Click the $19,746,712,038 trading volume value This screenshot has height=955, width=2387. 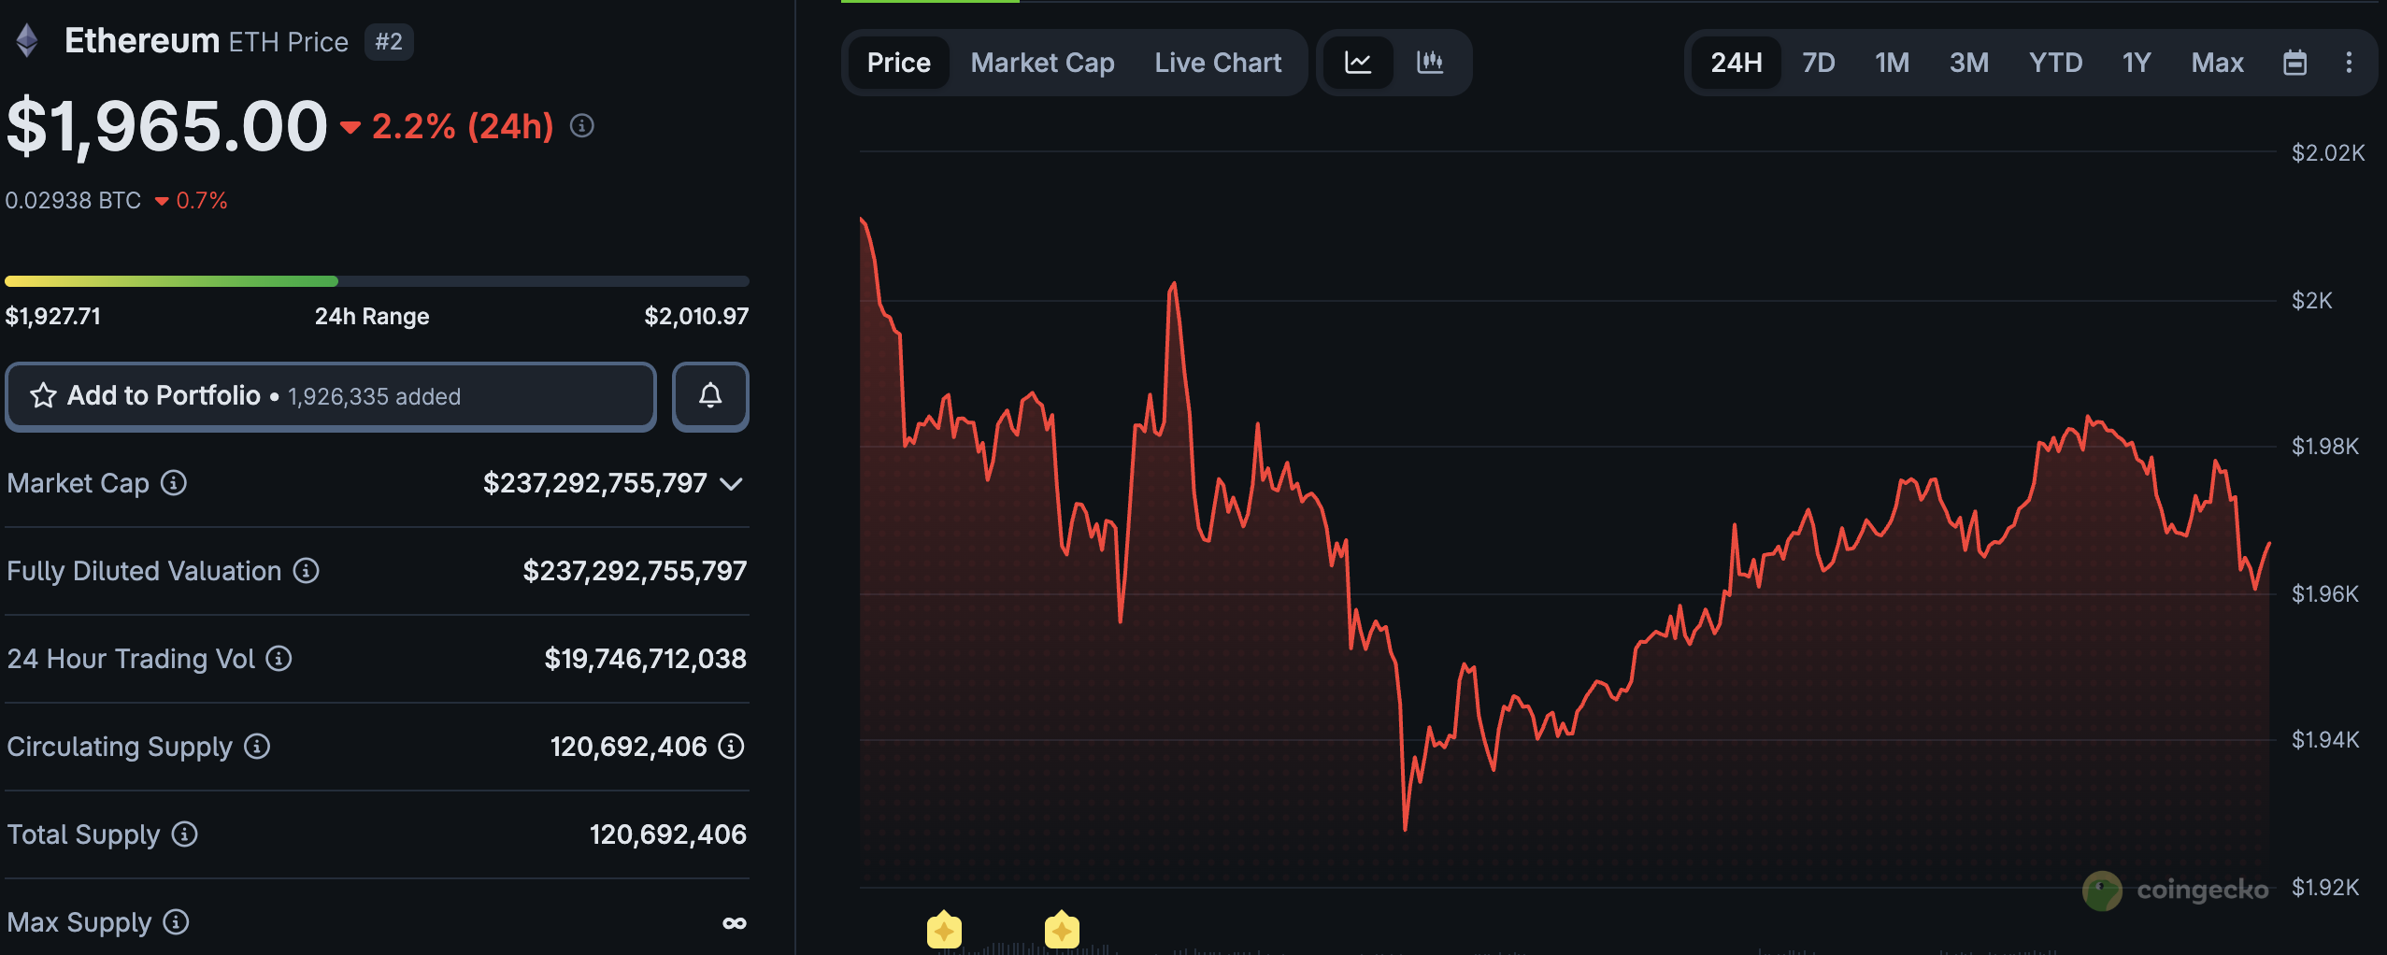[646, 658]
